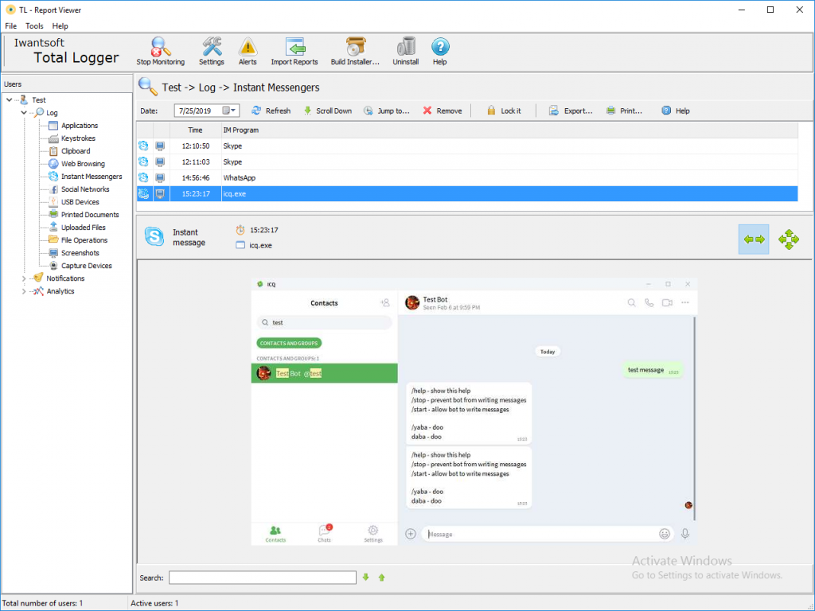Click the Search input field
This screenshot has height=611, width=815.
point(262,578)
